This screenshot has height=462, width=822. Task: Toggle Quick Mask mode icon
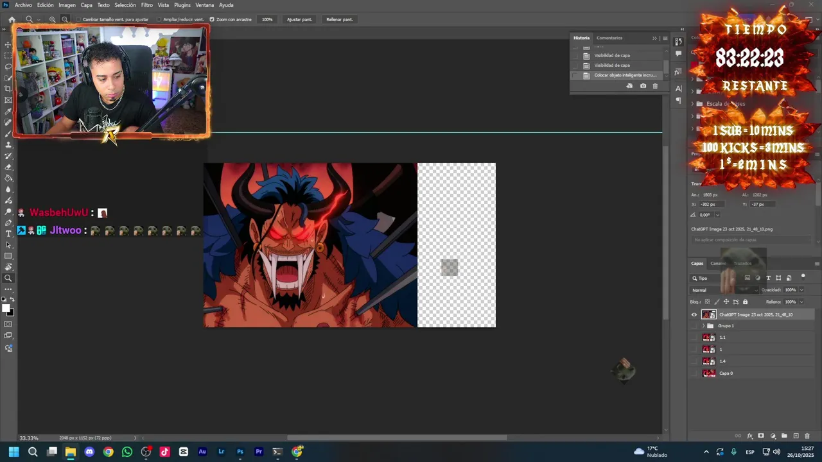8,324
